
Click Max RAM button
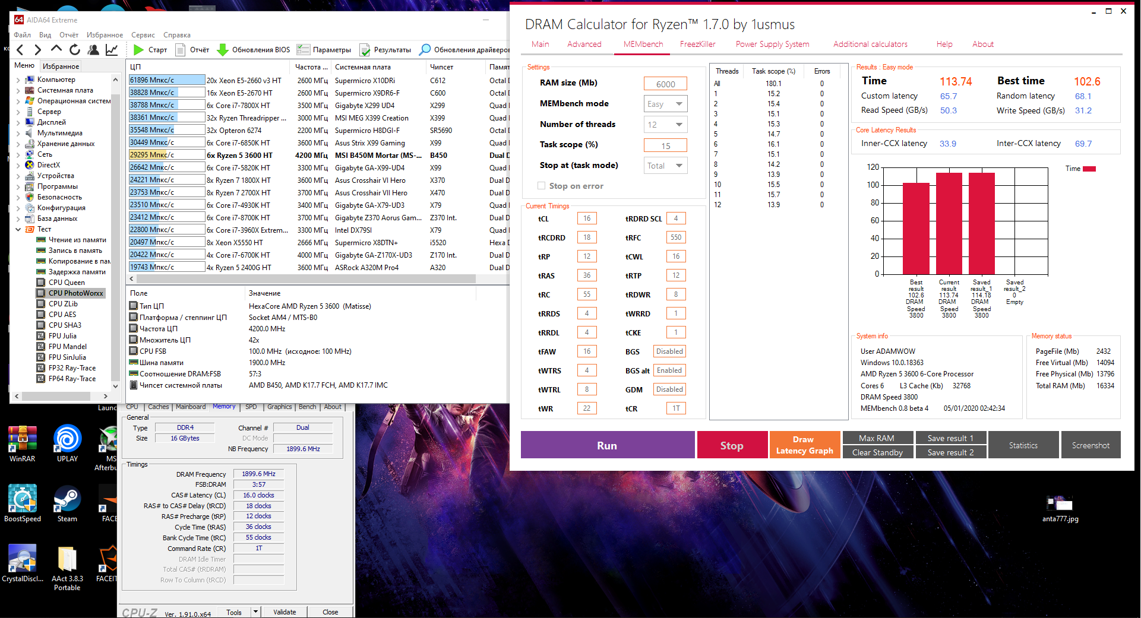[877, 438]
